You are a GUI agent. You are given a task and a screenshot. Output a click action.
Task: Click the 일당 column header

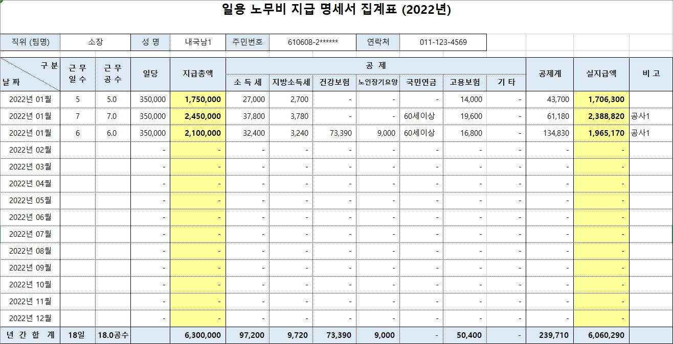tap(151, 74)
